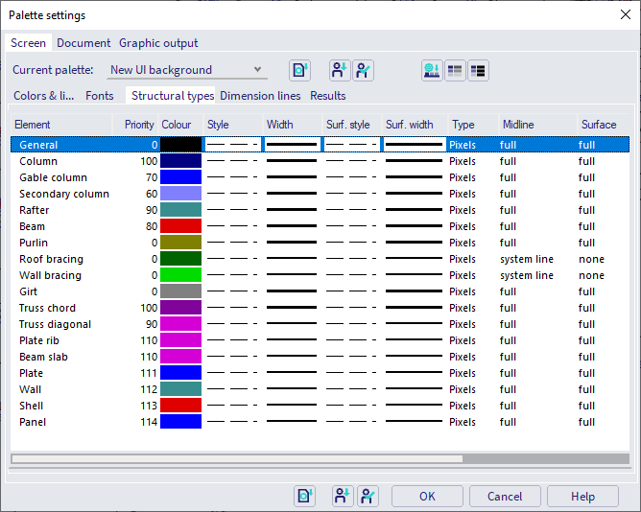
Task: Open the Graphic output tab
Action: coord(158,43)
